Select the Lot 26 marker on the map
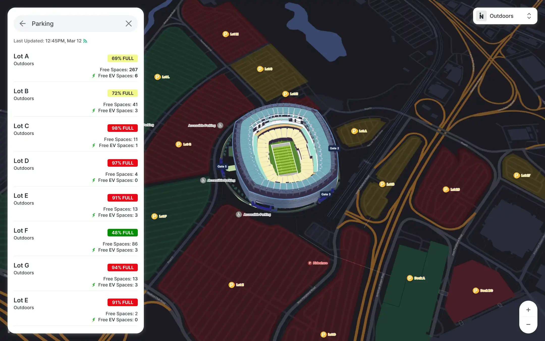 pyautogui.click(x=446, y=189)
